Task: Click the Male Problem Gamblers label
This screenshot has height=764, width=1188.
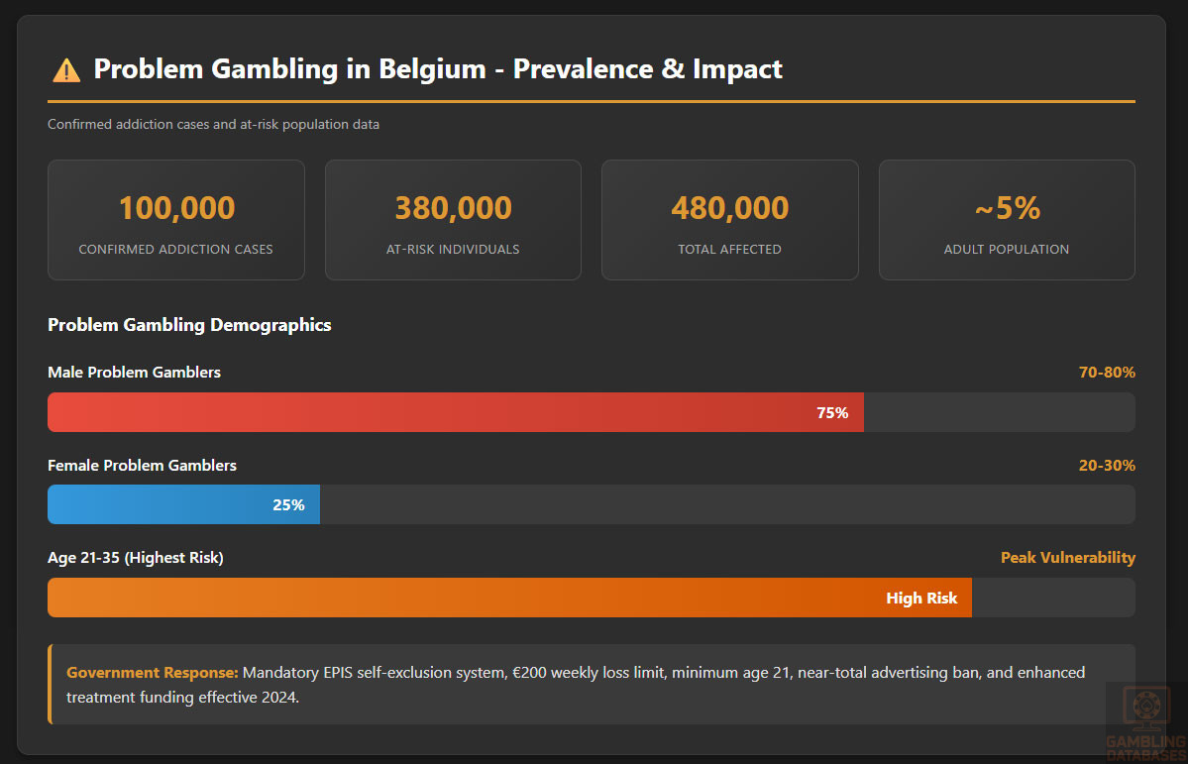Action: tap(134, 373)
